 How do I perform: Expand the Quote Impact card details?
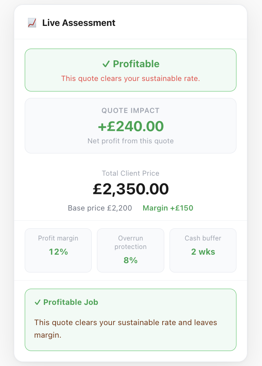pyautogui.click(x=130, y=125)
